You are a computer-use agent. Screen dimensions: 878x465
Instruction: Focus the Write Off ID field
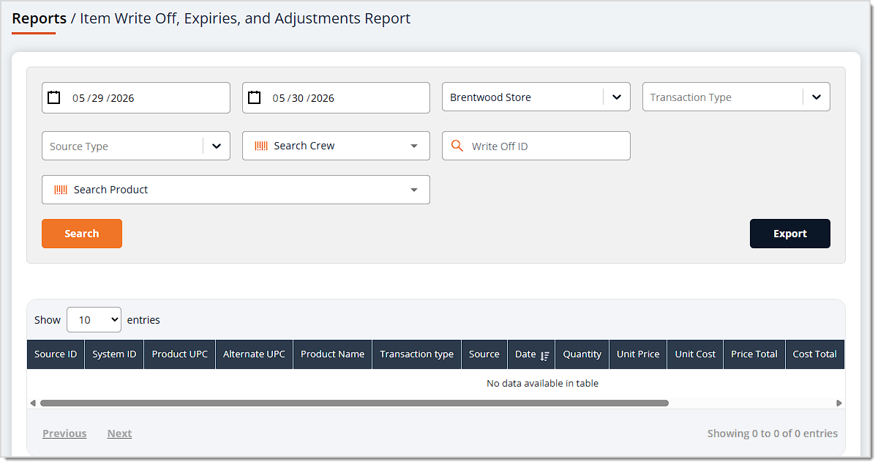click(536, 146)
